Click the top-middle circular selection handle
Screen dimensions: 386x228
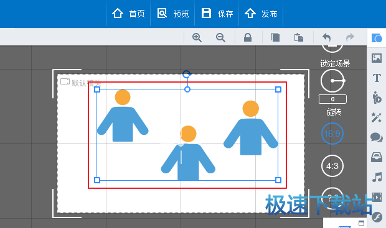coord(187,89)
